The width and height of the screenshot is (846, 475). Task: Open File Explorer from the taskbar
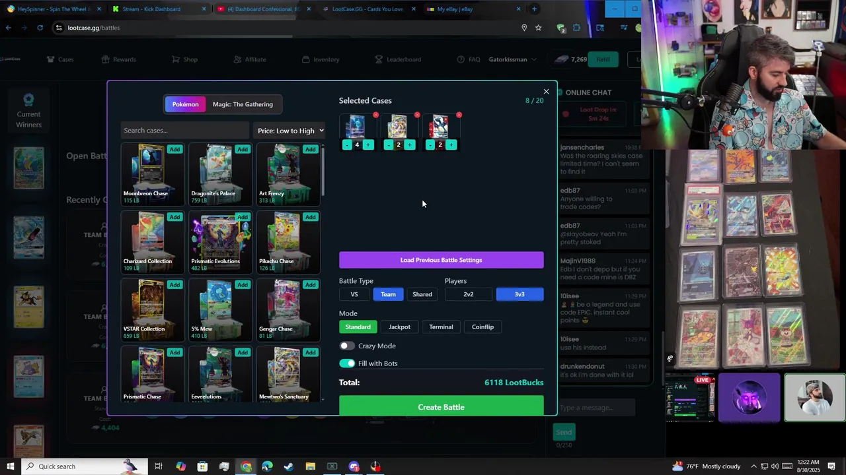point(311,466)
